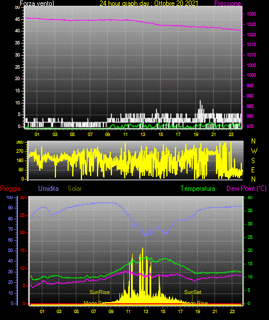Select the magenta 'Pressione' legend label

point(227,3)
